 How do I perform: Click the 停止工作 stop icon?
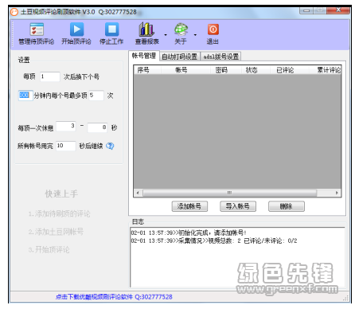[111, 29]
